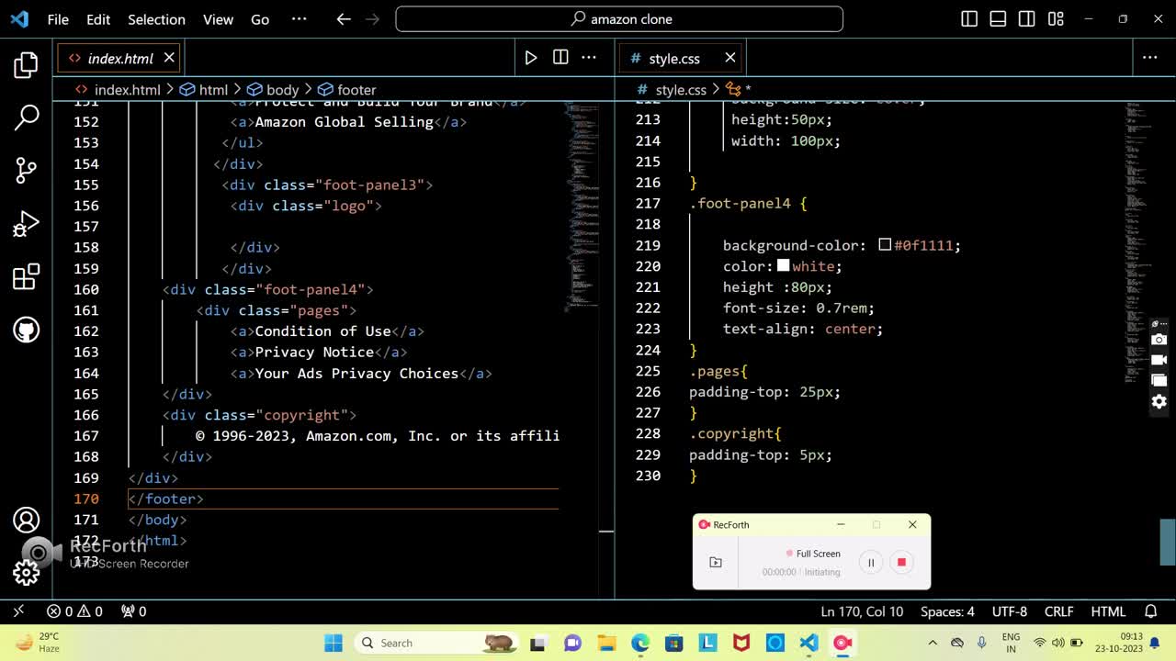The height and width of the screenshot is (661, 1176).
Task: Toggle the secondary side bar layout
Action: 1027,19
